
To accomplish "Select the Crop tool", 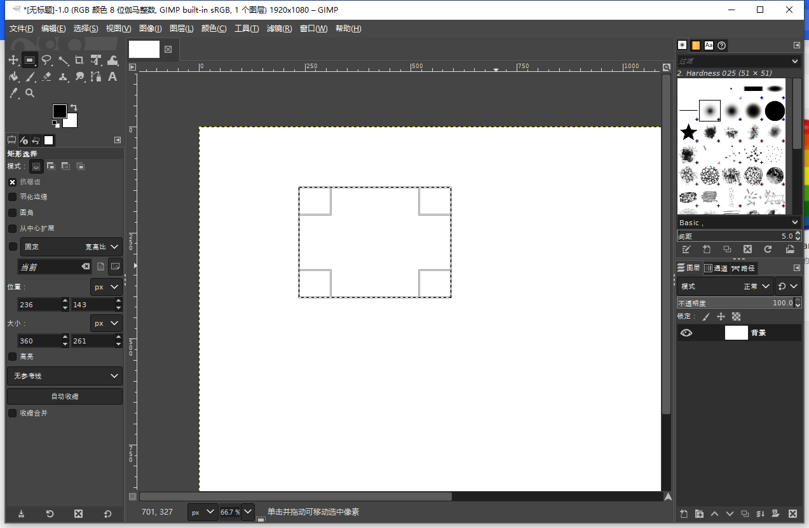I will click(80, 60).
